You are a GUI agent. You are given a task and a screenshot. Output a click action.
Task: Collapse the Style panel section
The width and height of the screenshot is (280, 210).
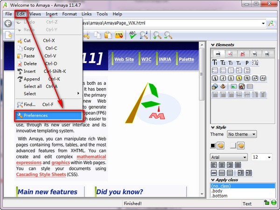pos(213,127)
